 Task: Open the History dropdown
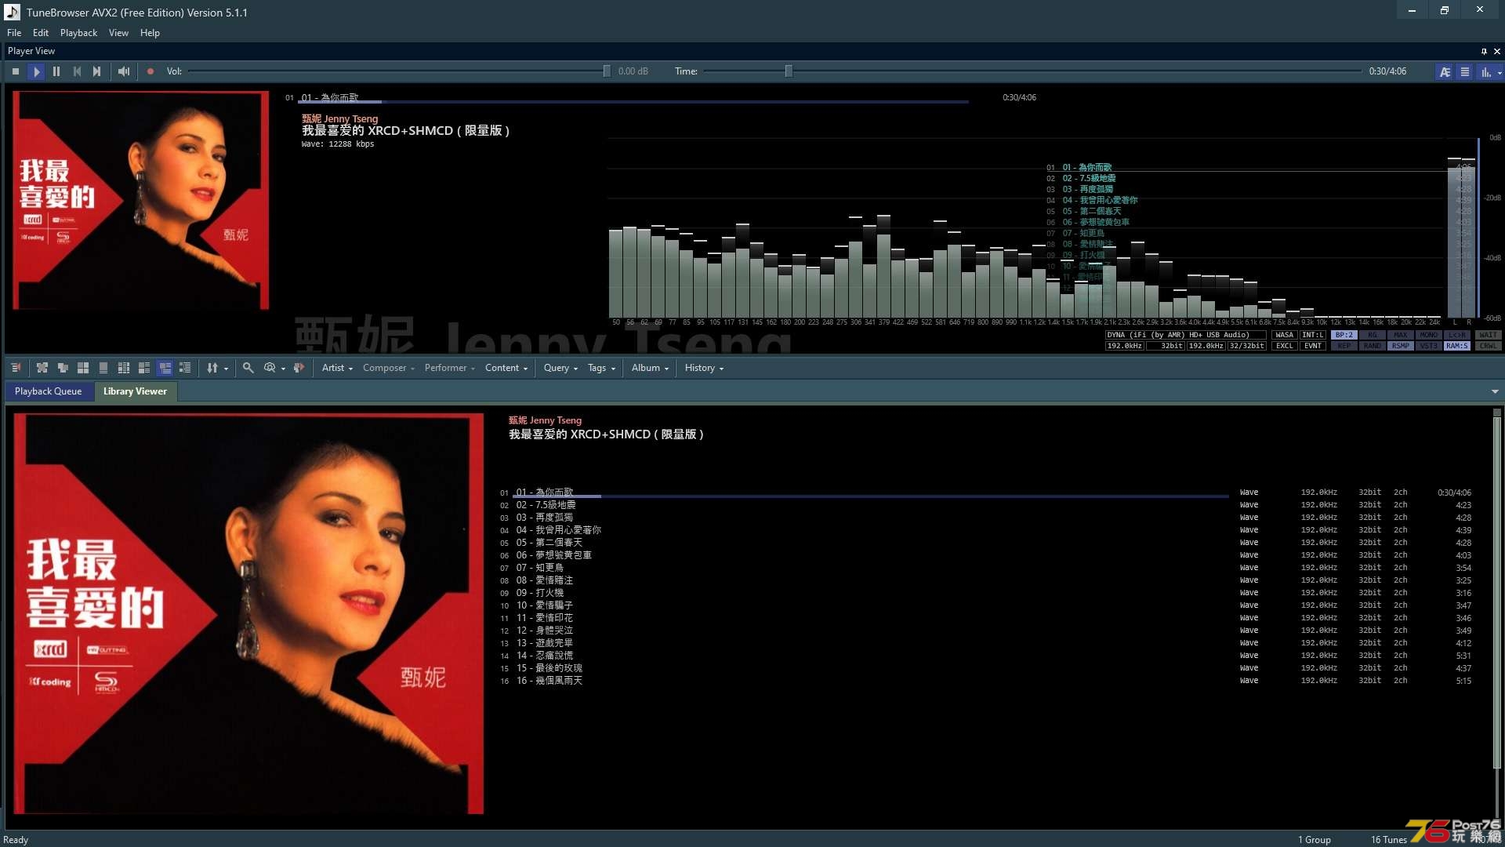704,368
